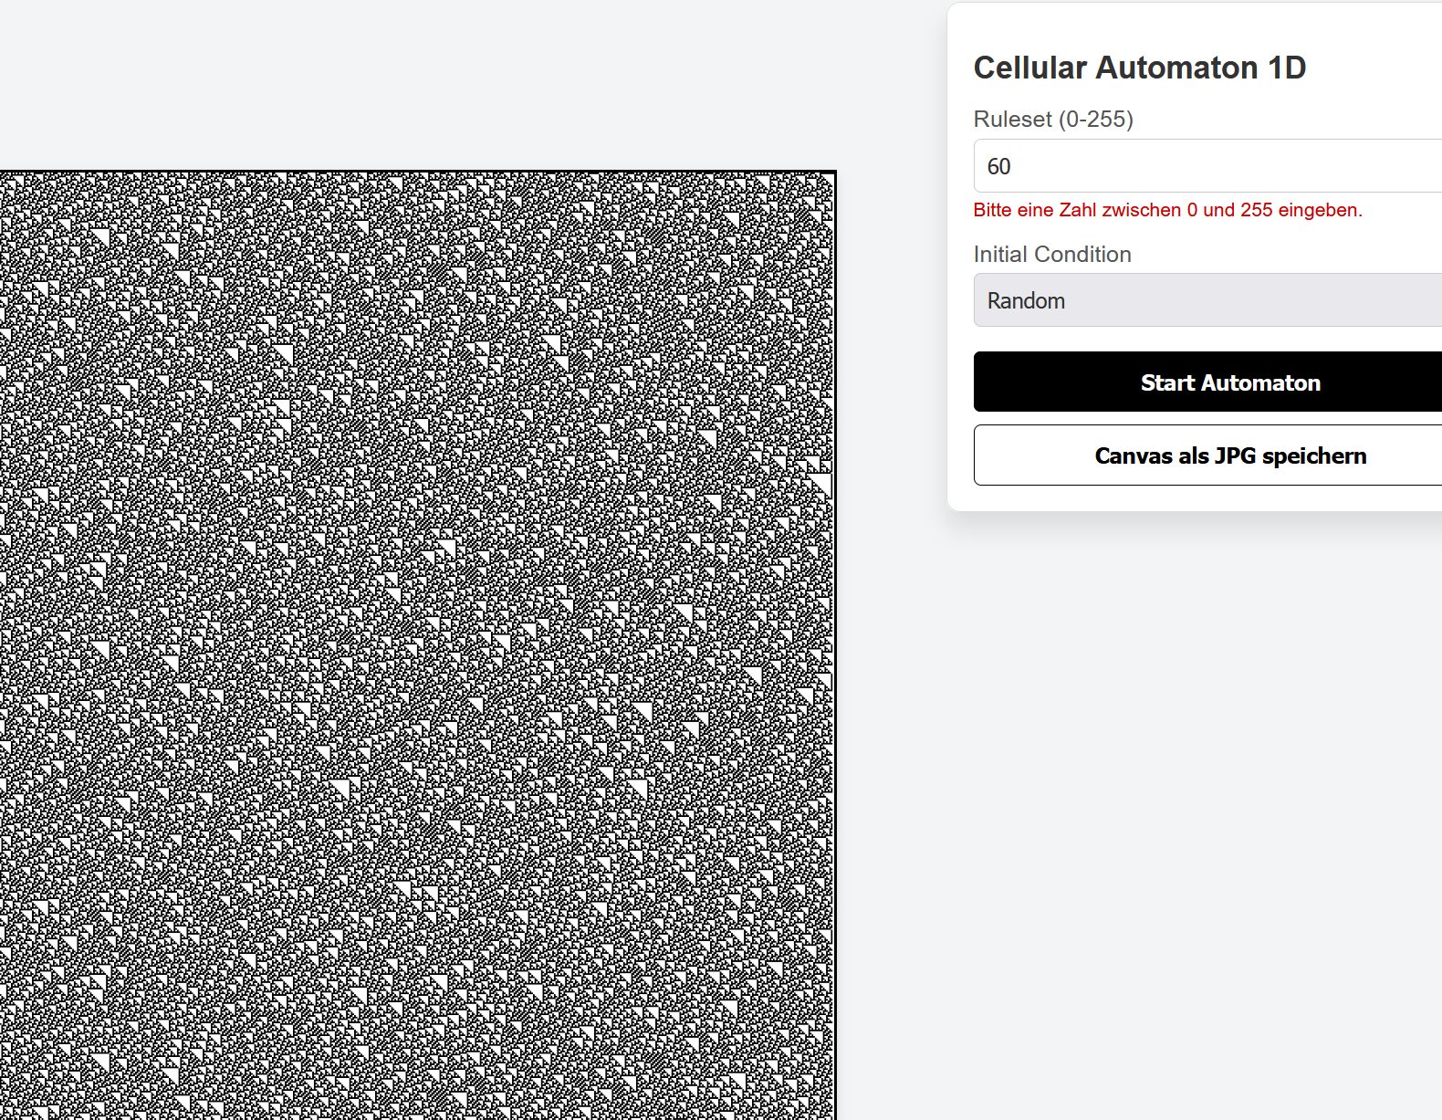Click the red validation error message
The width and height of the screenshot is (1442, 1120).
click(1167, 210)
